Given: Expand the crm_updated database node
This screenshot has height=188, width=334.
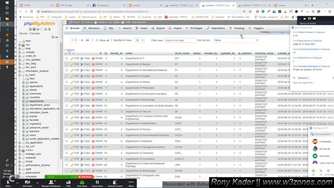Looking at the screenshot, I should point(20,60).
